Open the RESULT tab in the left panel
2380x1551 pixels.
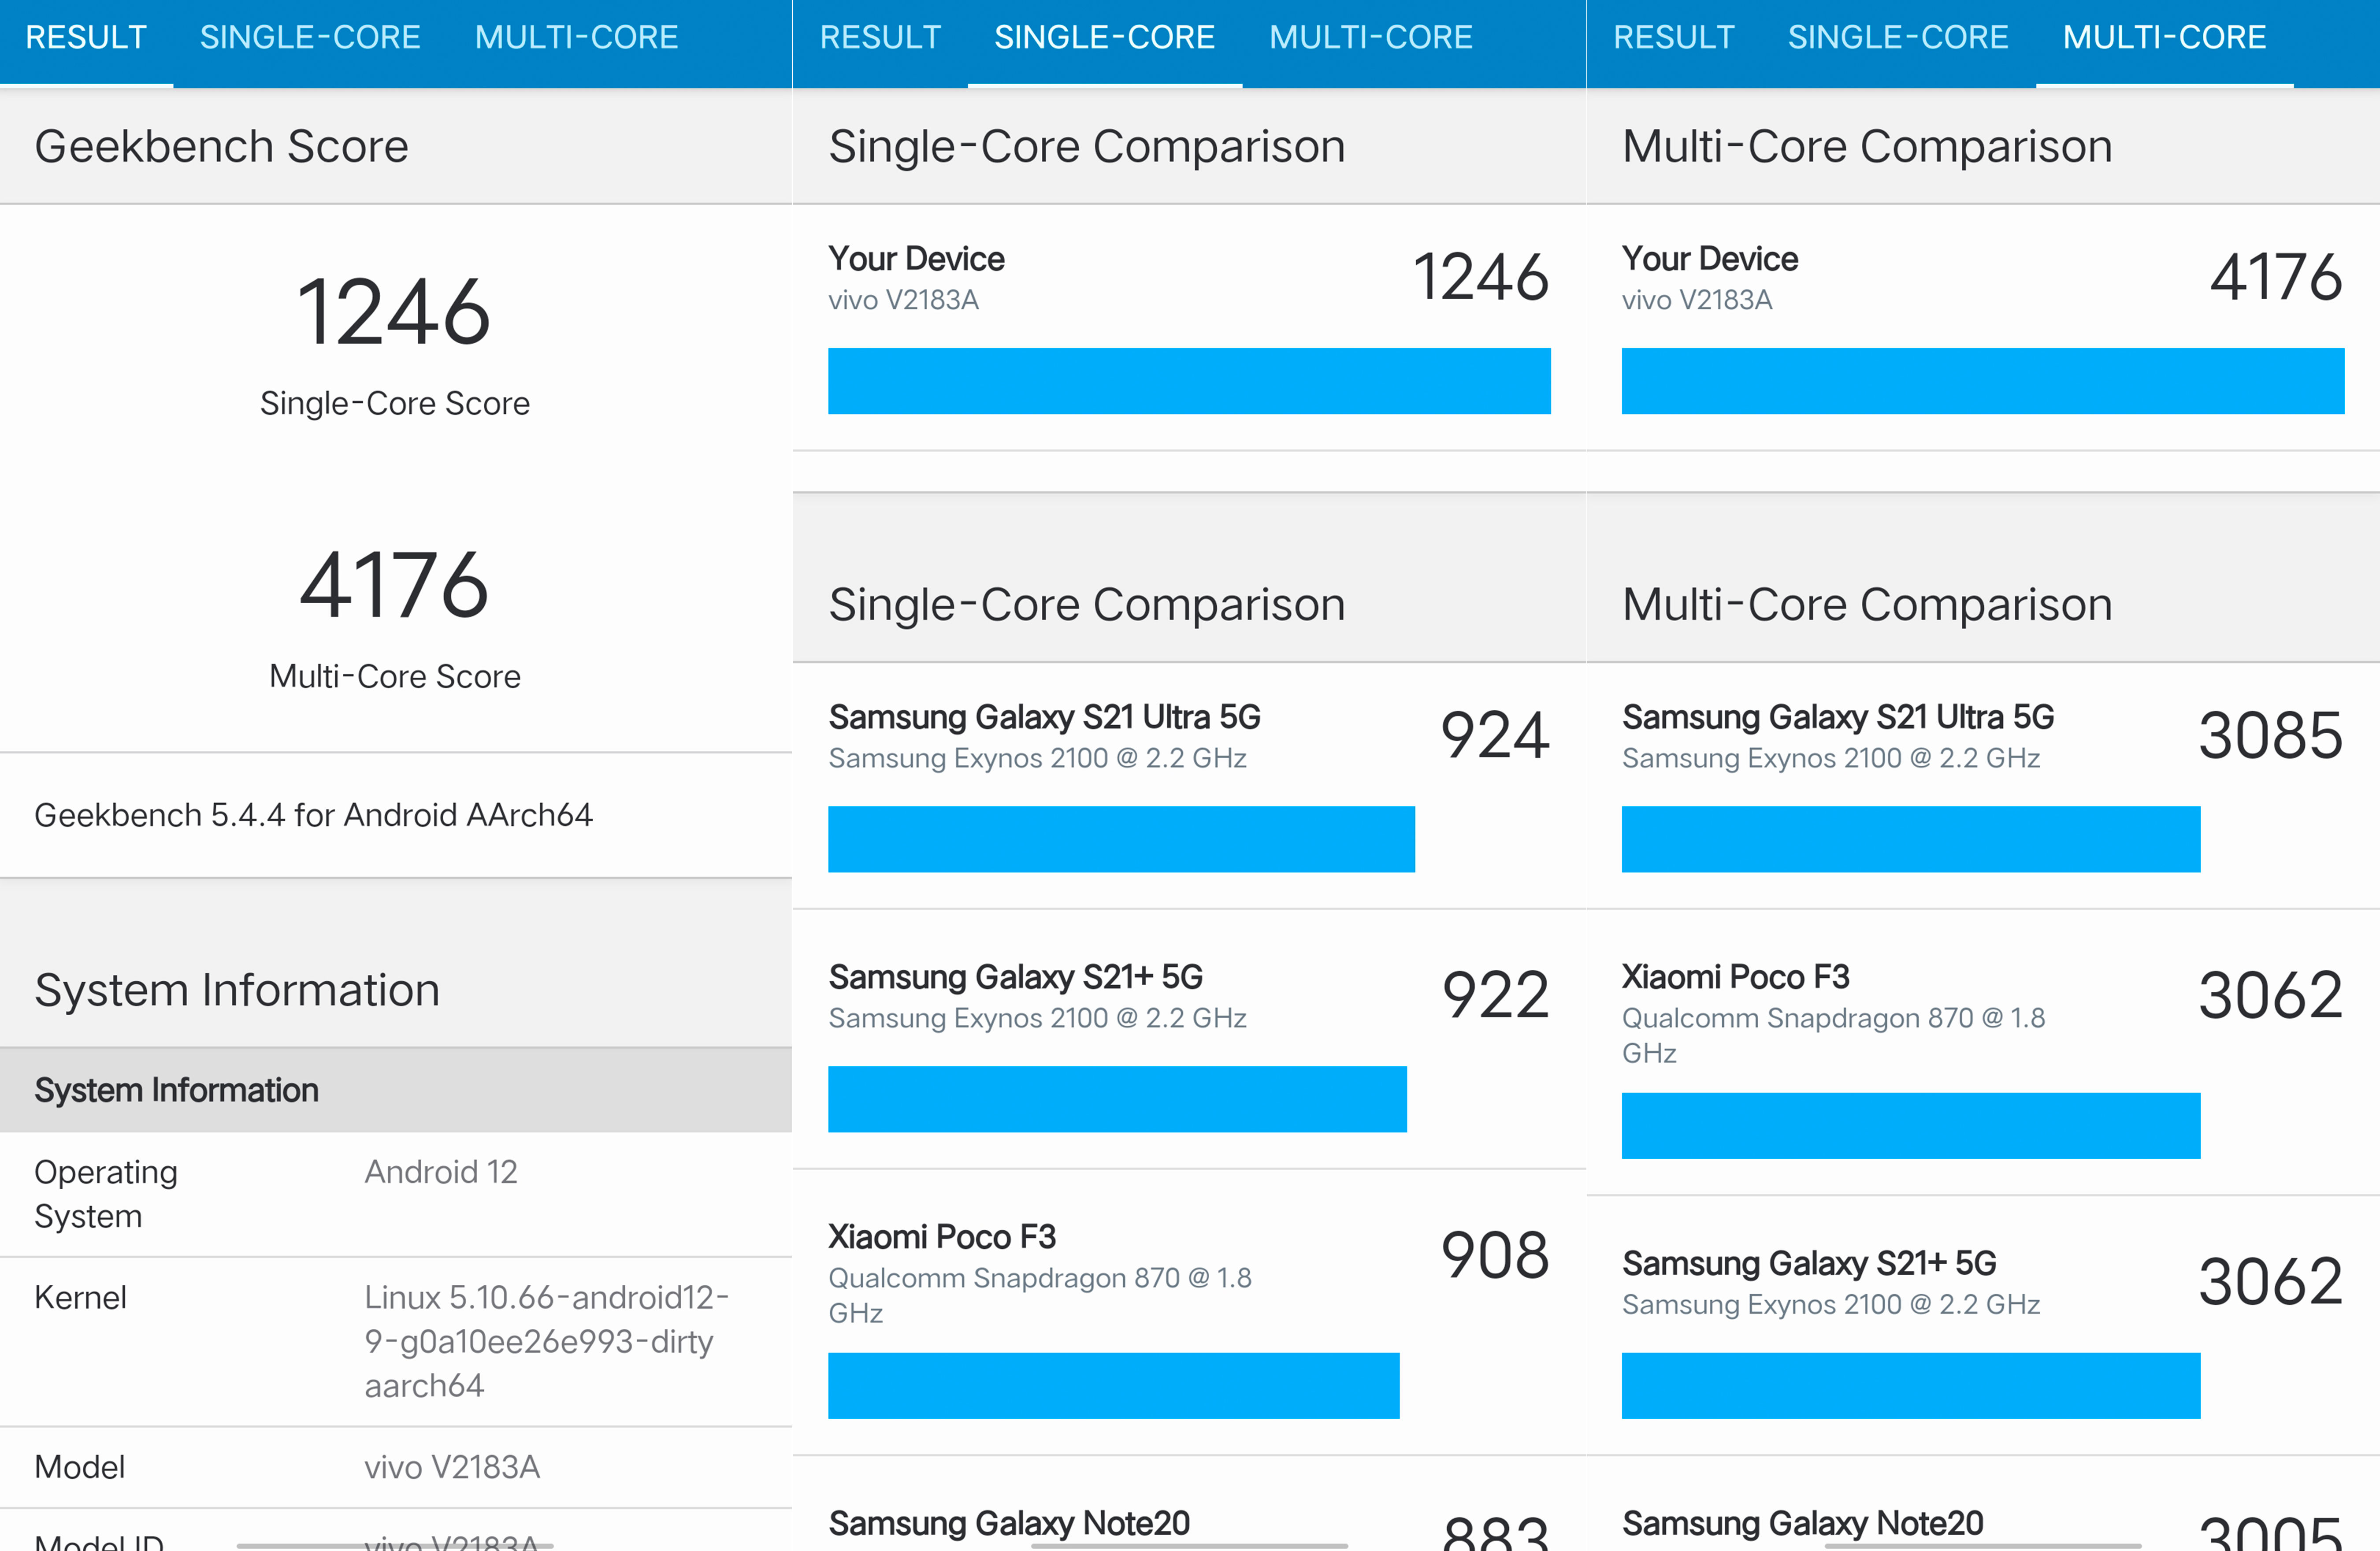tap(86, 38)
